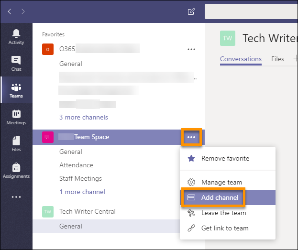Click the new chat compose icon
Screen dimensions: 298x250
tap(191, 11)
